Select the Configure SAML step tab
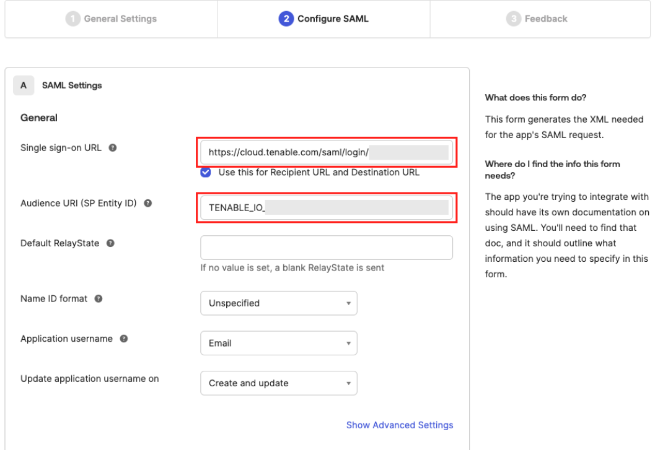 tap(324, 19)
